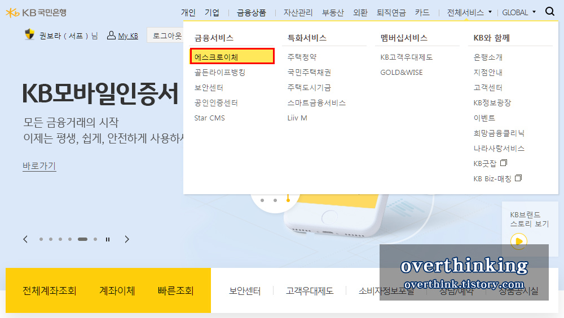Screen dimensions: 564x318
Task: Open KB정보광장 menu entry
Action: click(492, 102)
